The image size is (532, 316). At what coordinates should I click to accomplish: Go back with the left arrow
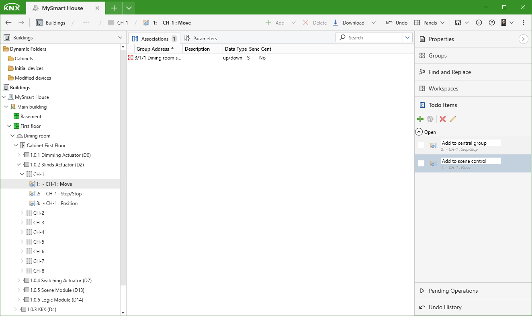click(8, 23)
